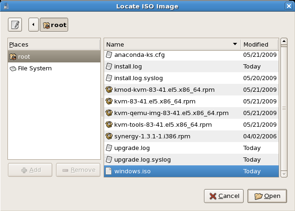The width and height of the screenshot is (295, 211).
Task: Click the vertical scrollbar thumb of file list
Action: point(284,109)
